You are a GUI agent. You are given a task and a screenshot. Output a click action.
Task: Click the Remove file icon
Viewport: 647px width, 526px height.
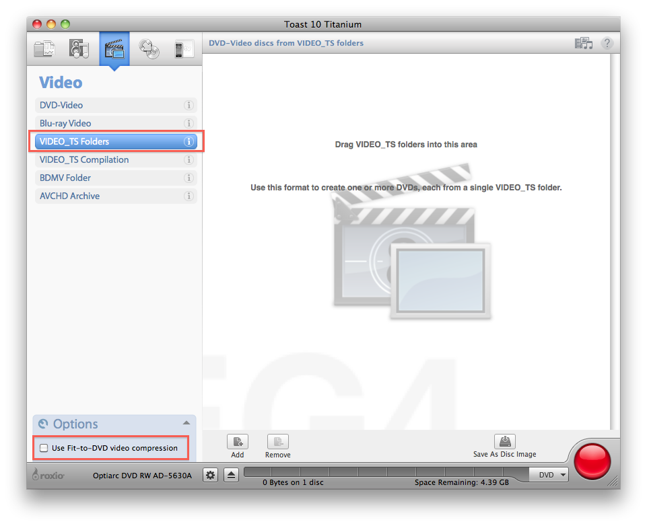(x=277, y=441)
